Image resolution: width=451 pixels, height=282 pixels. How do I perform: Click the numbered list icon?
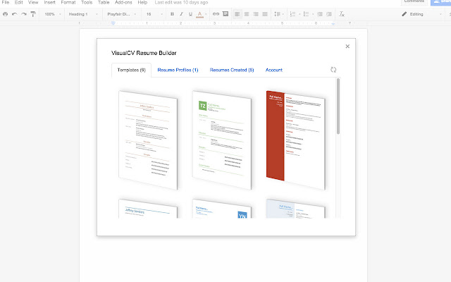(x=292, y=14)
